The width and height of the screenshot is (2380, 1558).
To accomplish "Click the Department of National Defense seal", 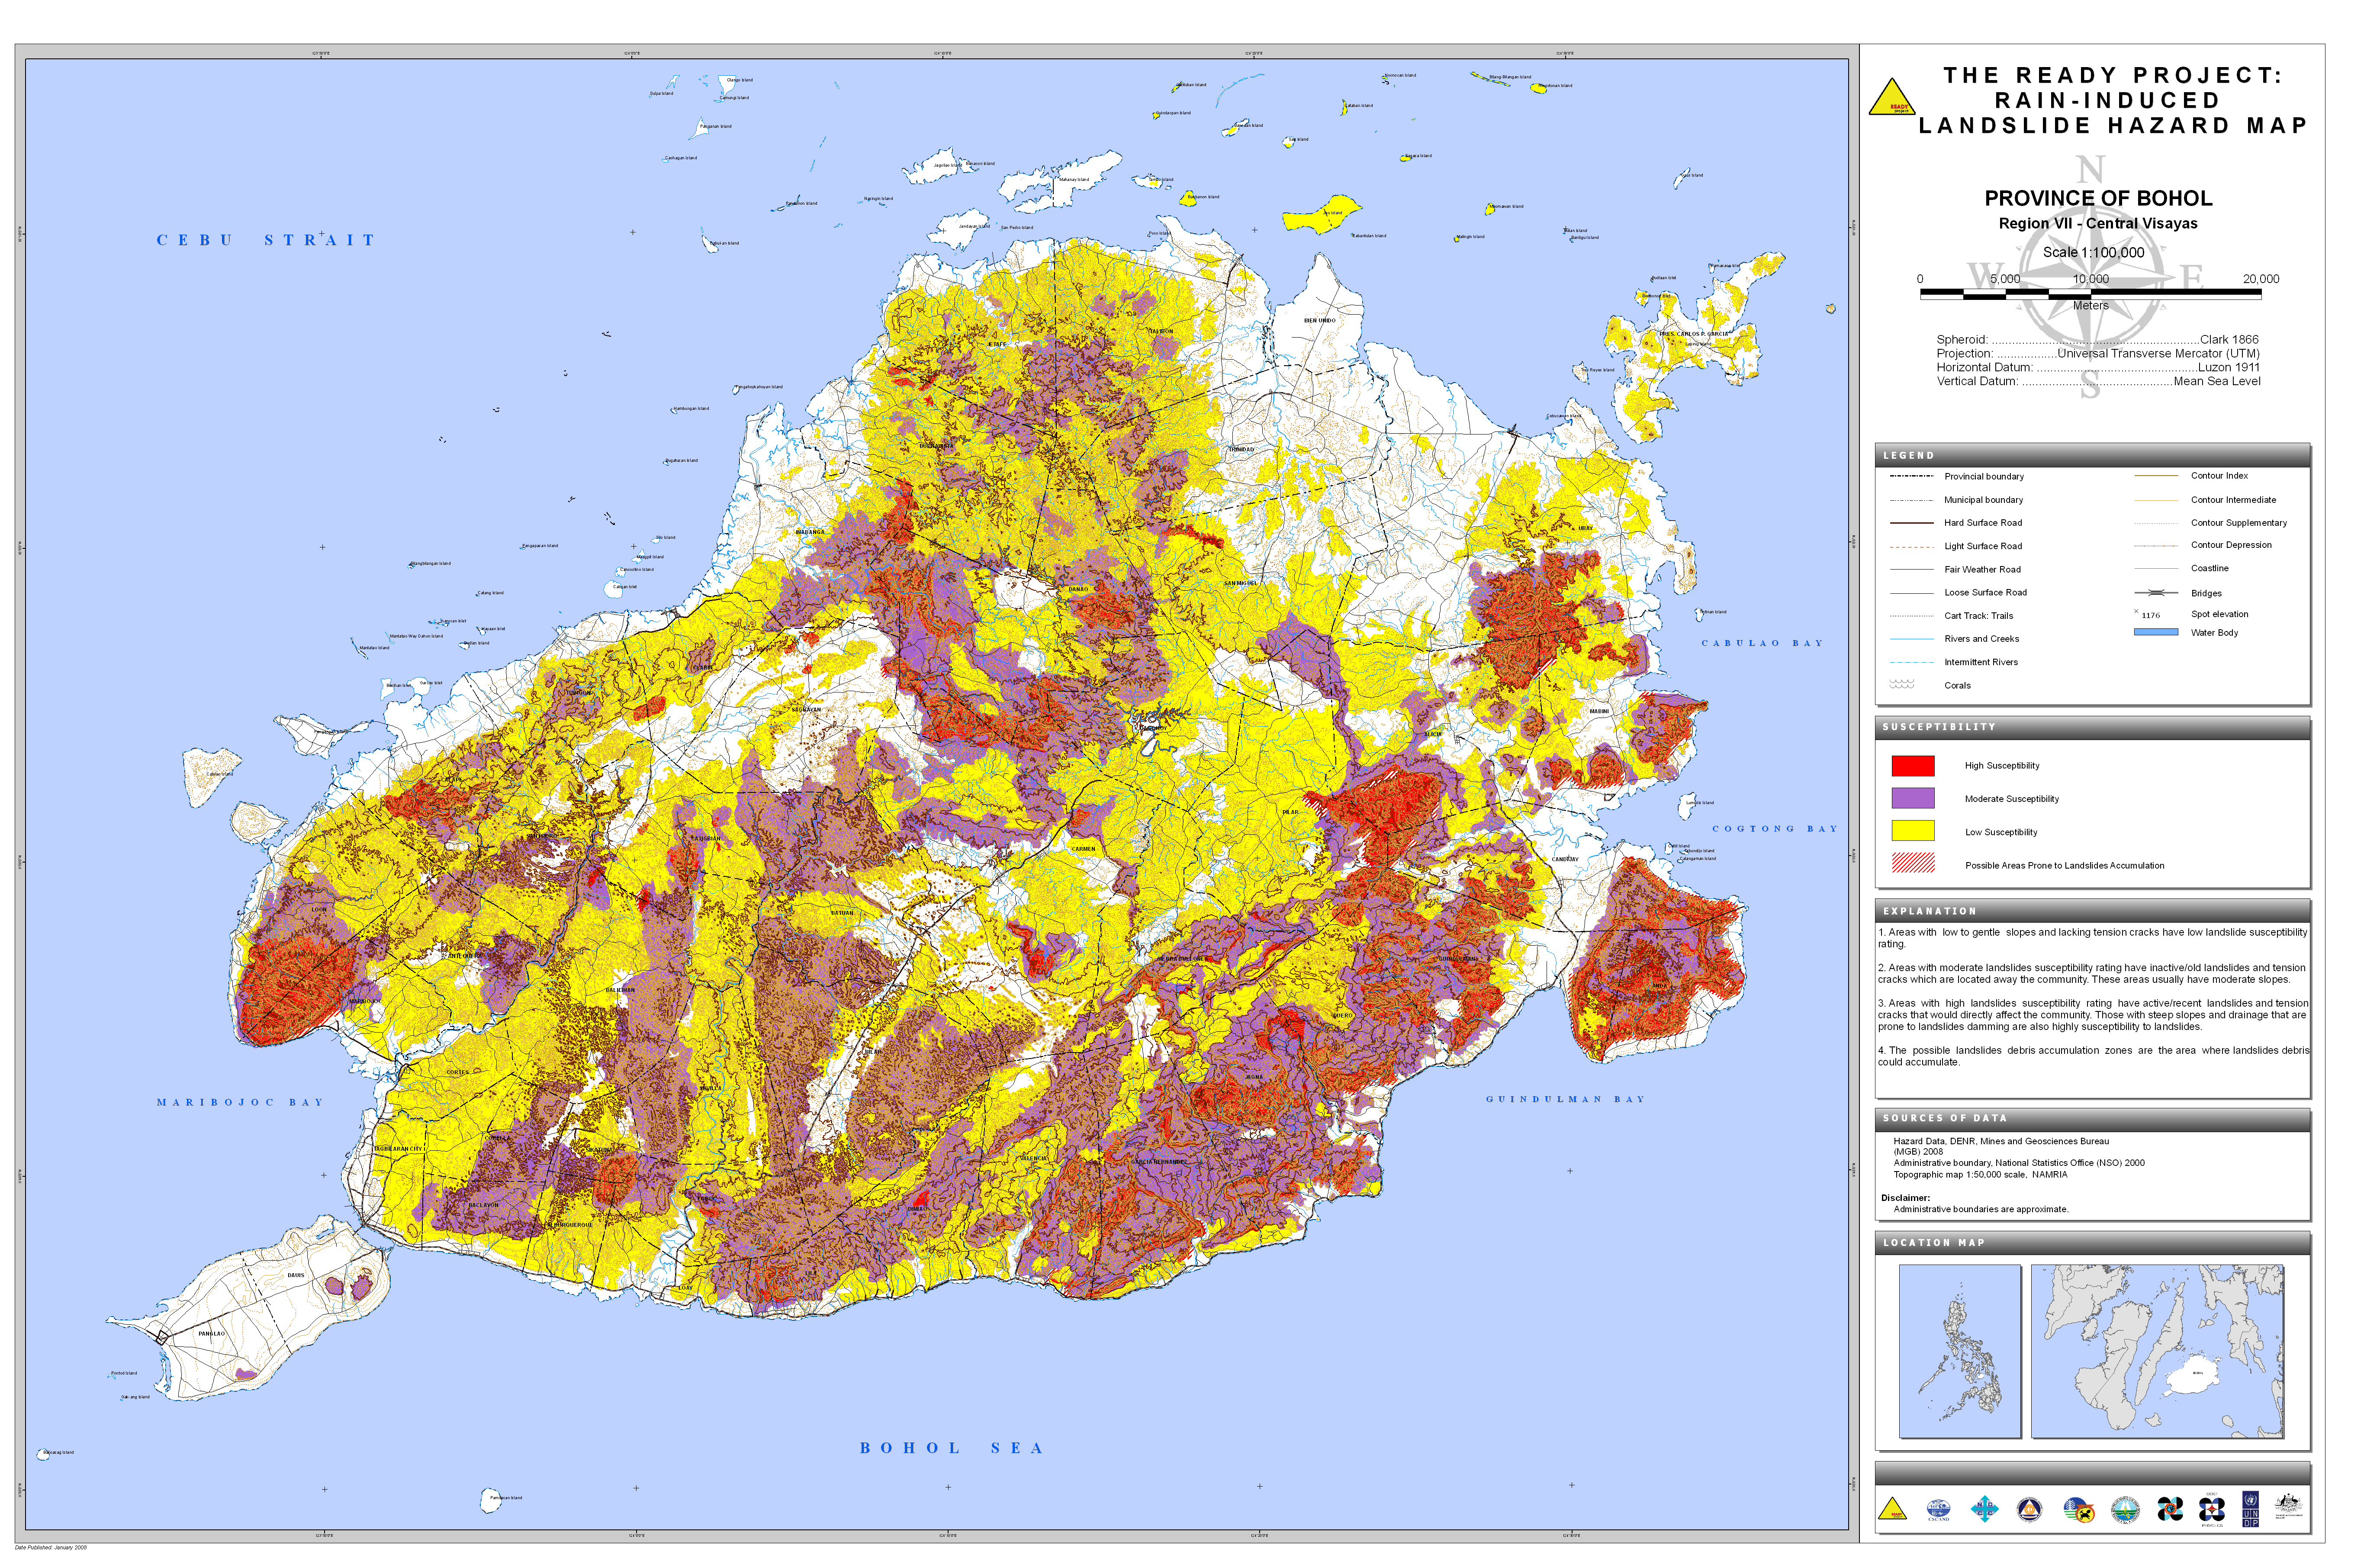I will click(x=2029, y=1509).
